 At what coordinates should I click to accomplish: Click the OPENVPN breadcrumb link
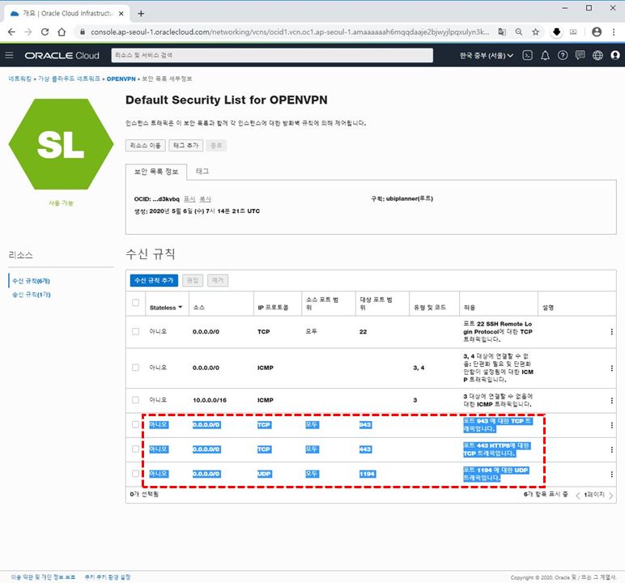(121, 79)
